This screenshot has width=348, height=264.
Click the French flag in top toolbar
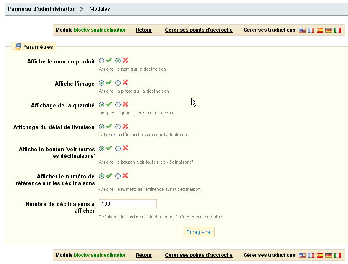coord(311,30)
